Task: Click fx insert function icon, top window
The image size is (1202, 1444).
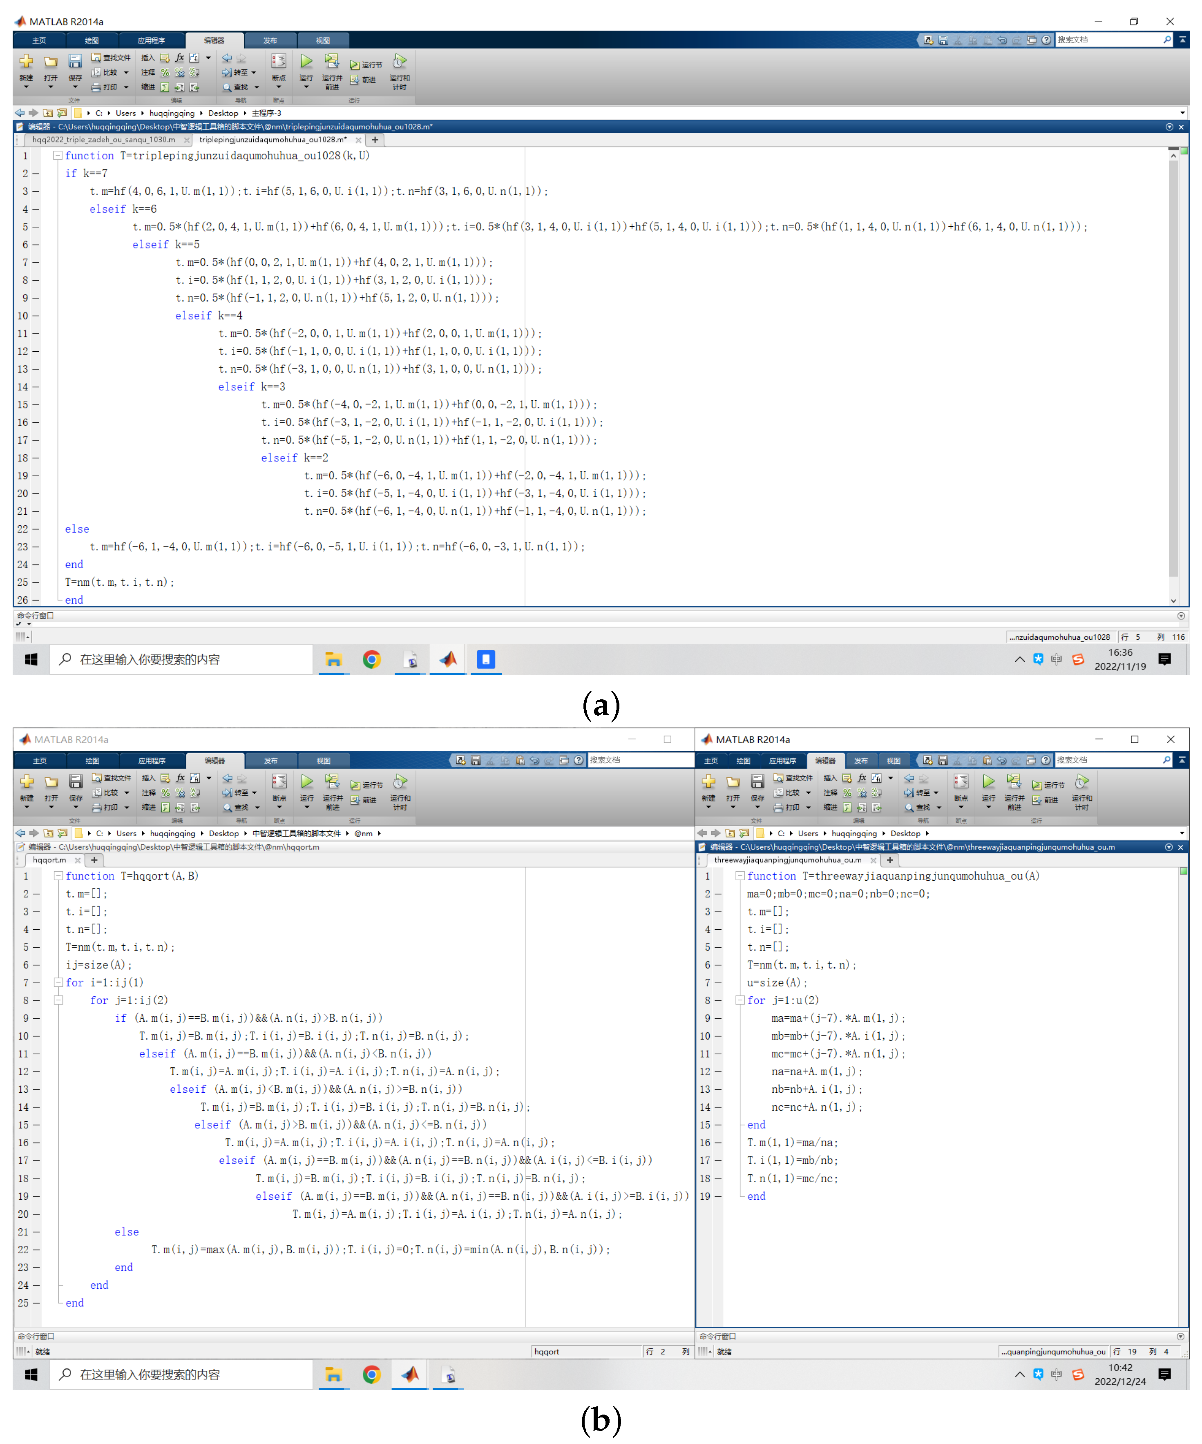Action: point(180,58)
